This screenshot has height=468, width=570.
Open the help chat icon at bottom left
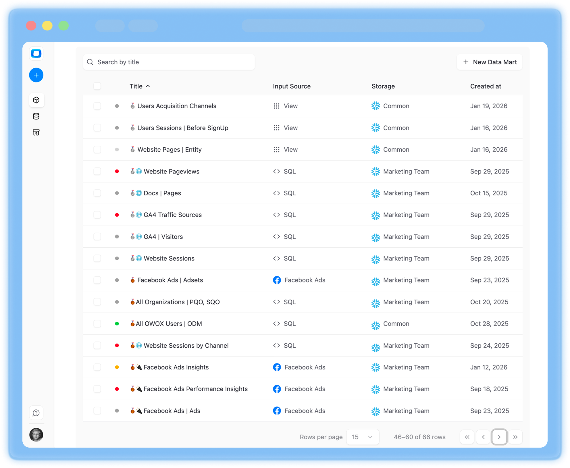[36, 413]
